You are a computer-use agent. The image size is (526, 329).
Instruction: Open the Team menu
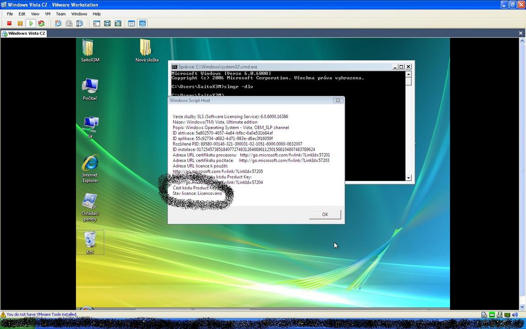click(x=61, y=14)
